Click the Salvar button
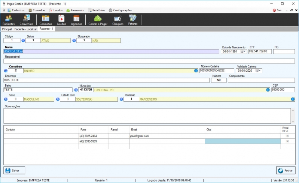Viewport: 299px width, 183px height. [14, 170]
